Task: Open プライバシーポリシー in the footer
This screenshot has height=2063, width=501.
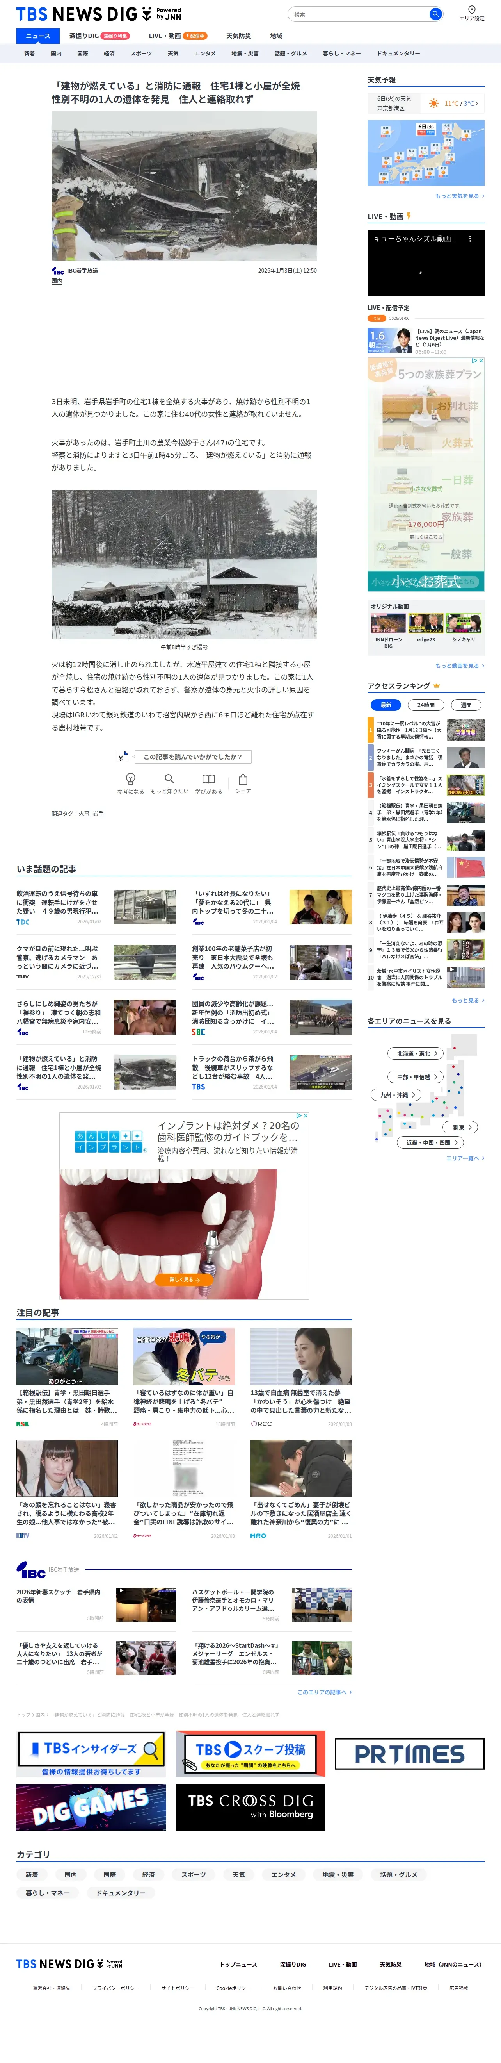Action: click(x=115, y=1988)
